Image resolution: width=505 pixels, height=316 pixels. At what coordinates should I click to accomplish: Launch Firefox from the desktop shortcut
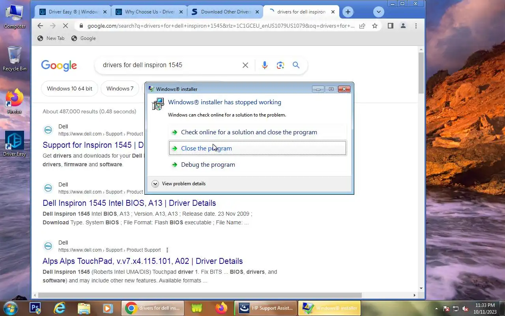pyautogui.click(x=15, y=102)
